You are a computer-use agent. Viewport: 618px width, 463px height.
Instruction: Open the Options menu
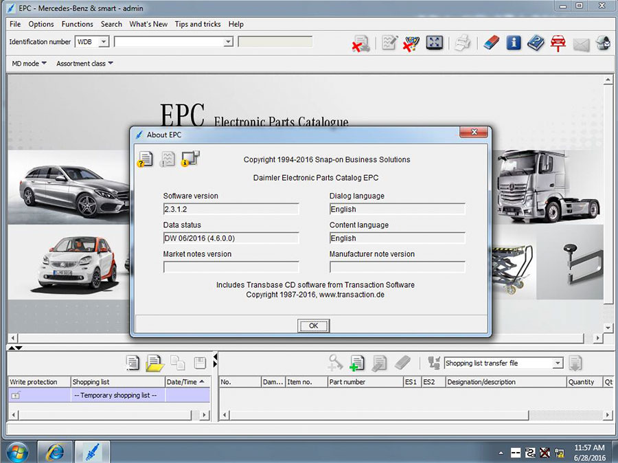tap(41, 24)
